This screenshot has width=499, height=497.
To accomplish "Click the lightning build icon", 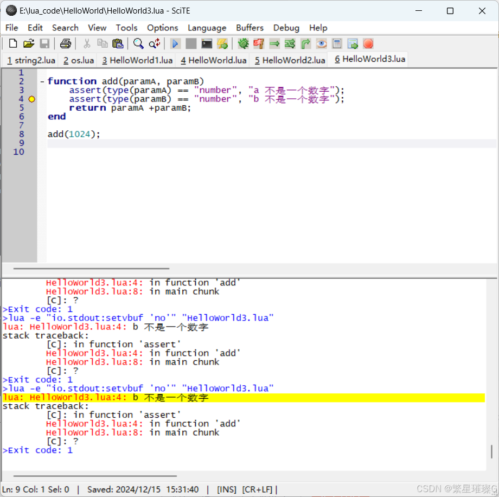I will tap(222, 43).
